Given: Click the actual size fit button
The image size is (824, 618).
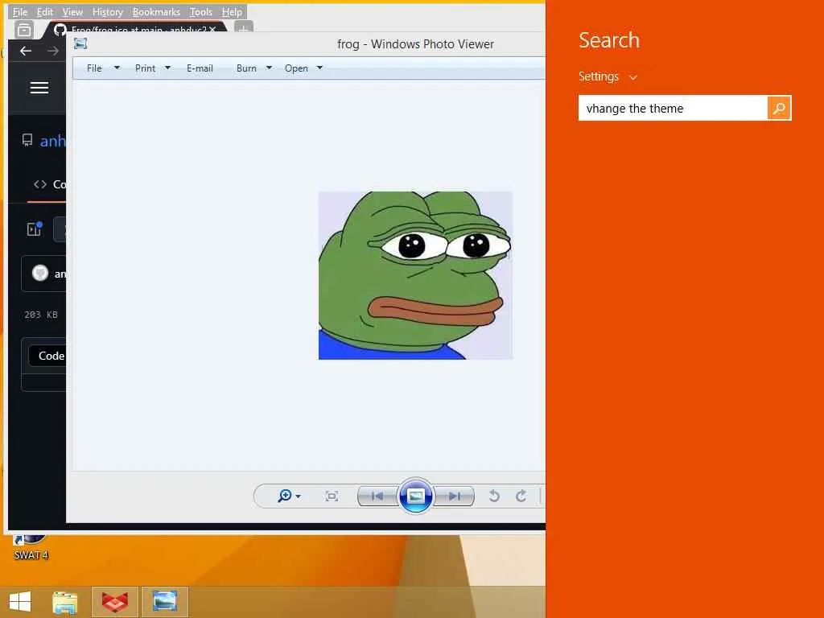Looking at the screenshot, I should point(332,496).
